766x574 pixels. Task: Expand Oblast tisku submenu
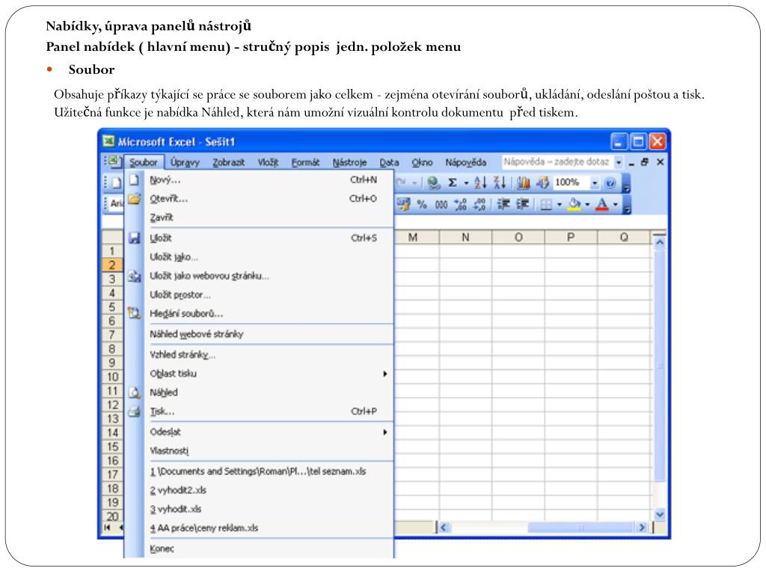click(x=385, y=374)
